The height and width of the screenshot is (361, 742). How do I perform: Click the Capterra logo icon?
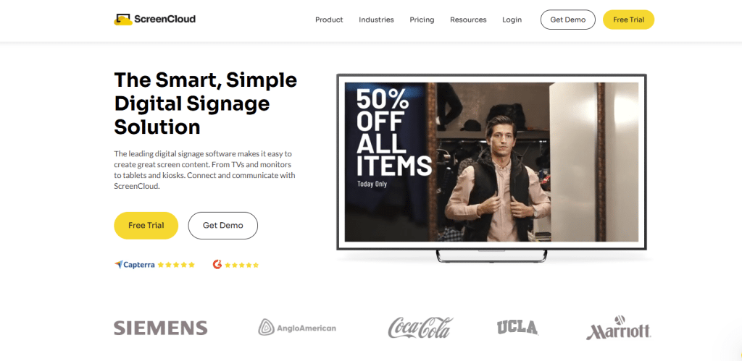118,265
